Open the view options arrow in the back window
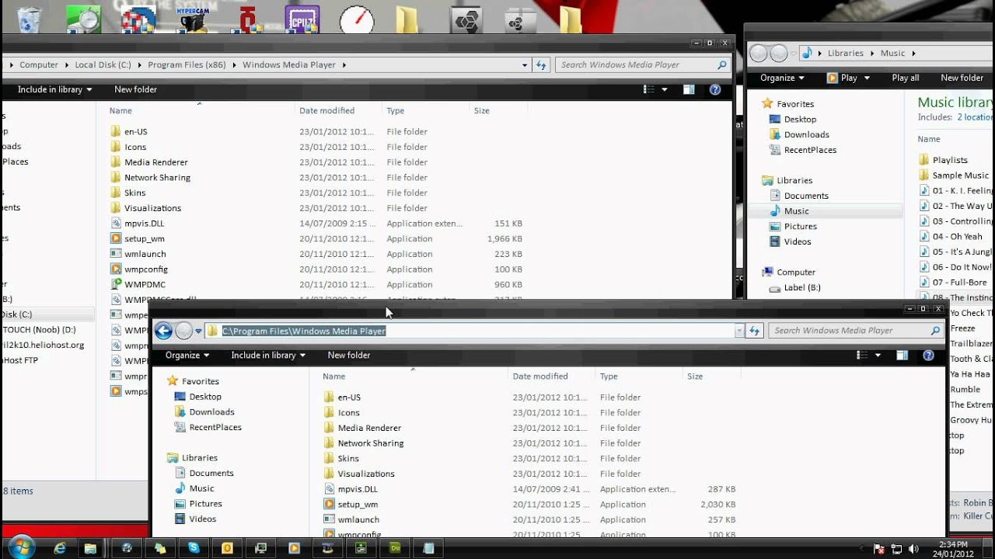995x559 pixels. click(665, 90)
